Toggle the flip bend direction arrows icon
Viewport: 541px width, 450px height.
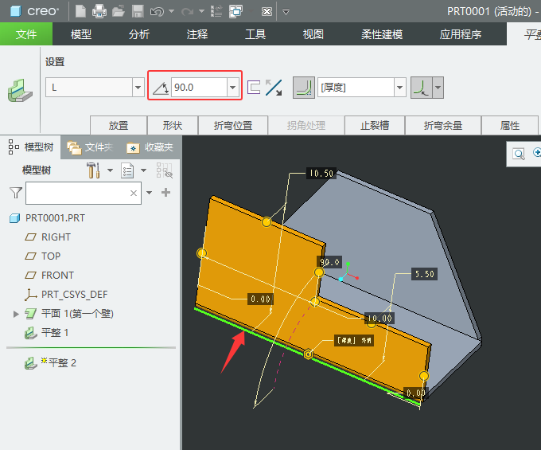coord(274,88)
